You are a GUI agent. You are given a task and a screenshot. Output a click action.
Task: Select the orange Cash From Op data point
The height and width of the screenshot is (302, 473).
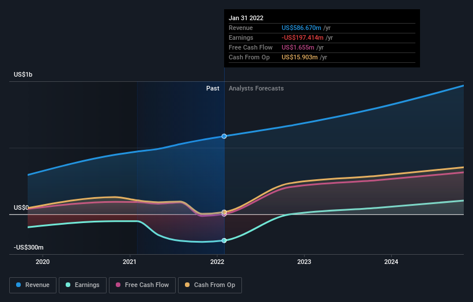click(224, 212)
